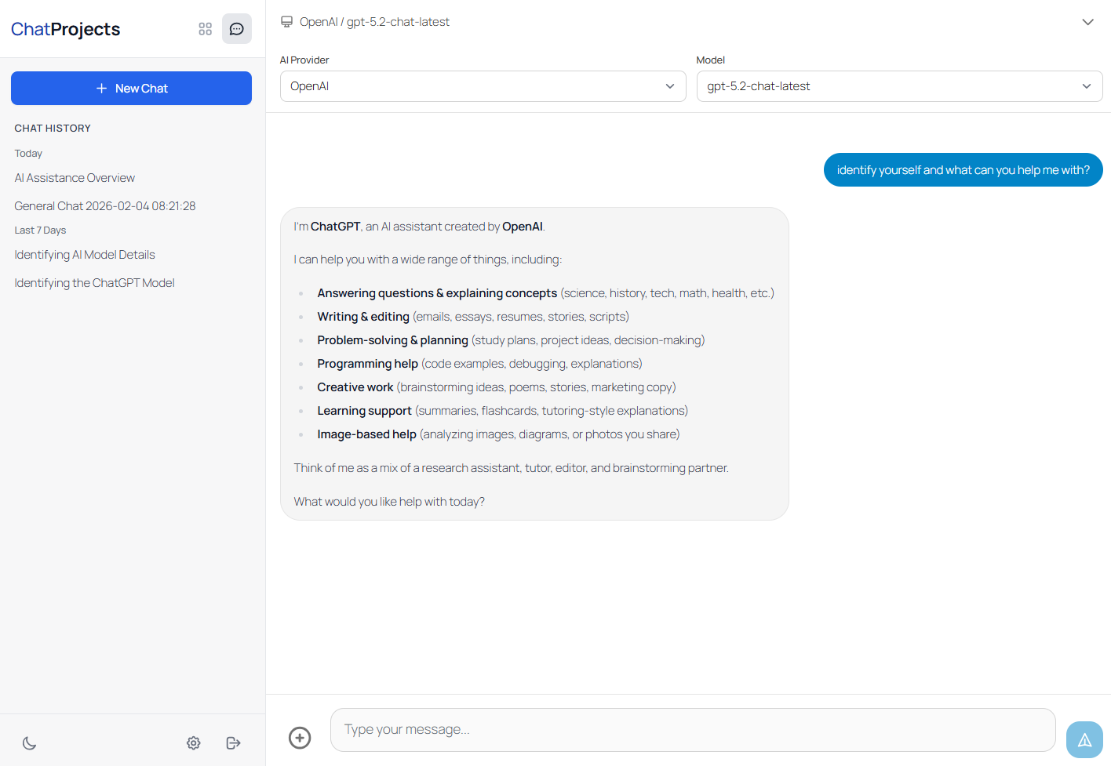
Task: Click the Last 7 Days section label
Action: [40, 231]
